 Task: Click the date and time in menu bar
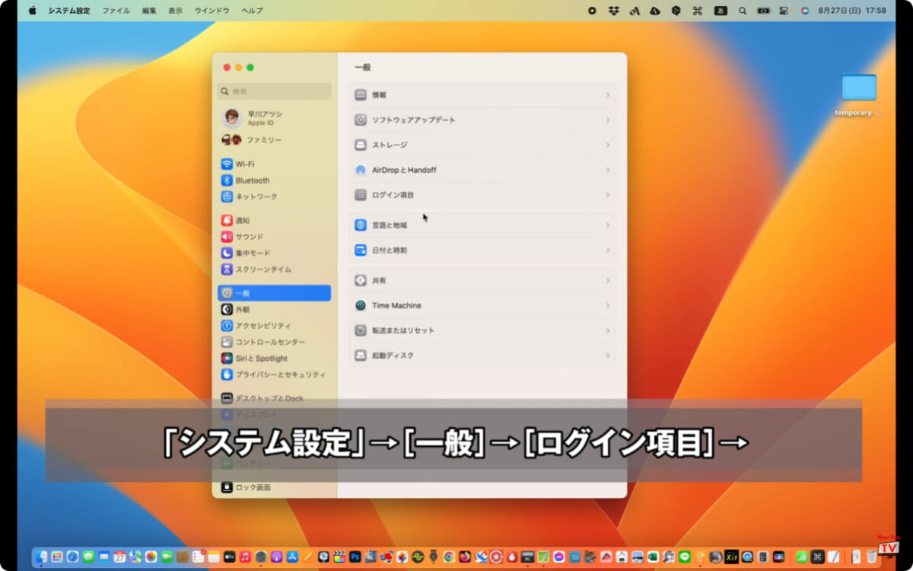tap(852, 11)
